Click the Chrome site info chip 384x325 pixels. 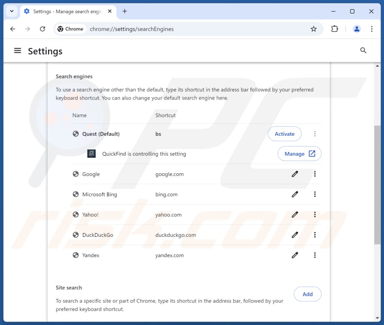70,29
